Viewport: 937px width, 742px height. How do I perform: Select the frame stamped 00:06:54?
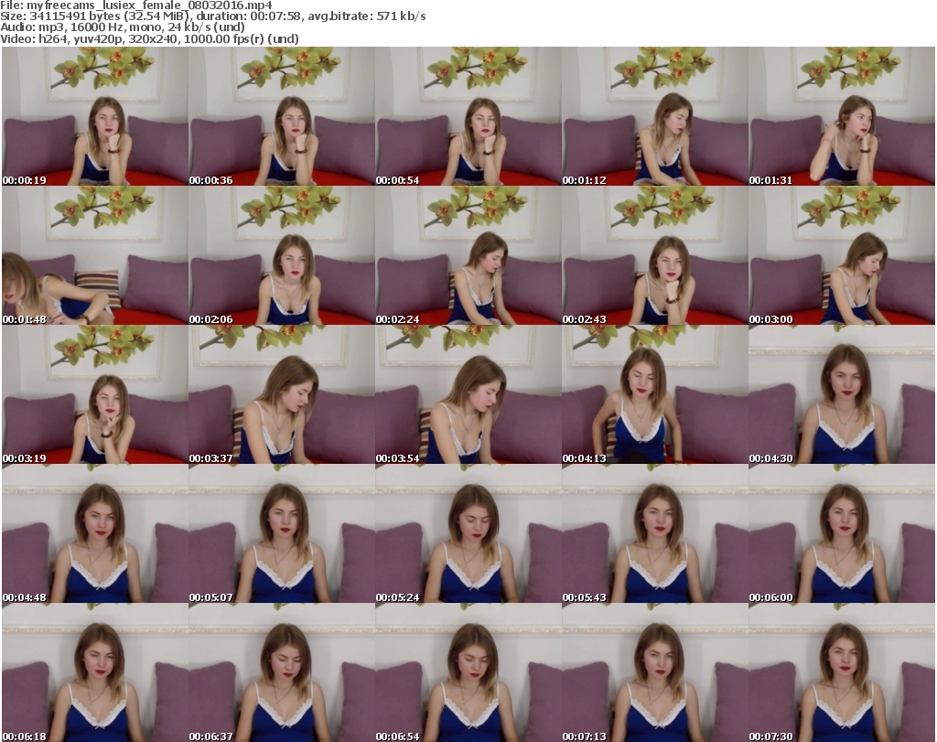pos(468,672)
